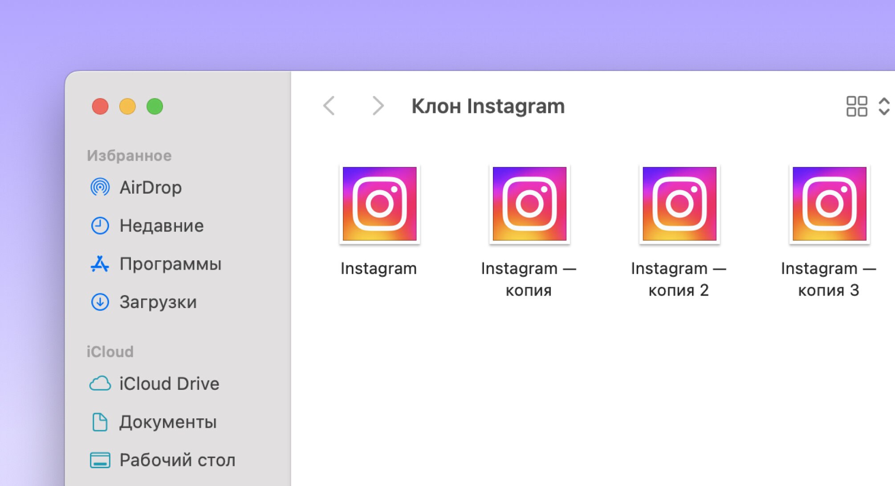Screen dimensions: 895x486
Task: Select Избранное section header
Action: (x=128, y=155)
